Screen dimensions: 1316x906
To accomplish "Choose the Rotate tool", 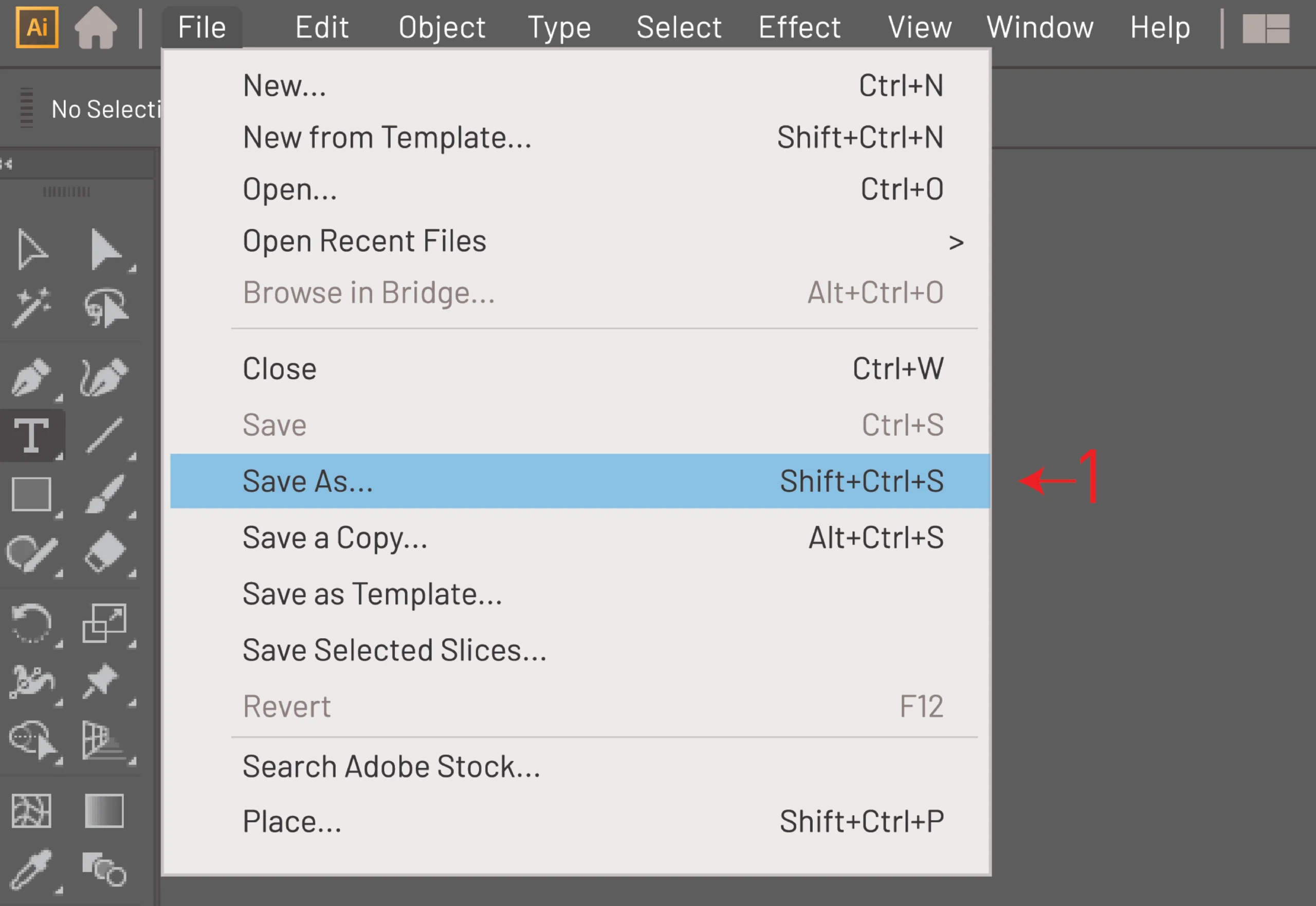I will click(x=32, y=623).
